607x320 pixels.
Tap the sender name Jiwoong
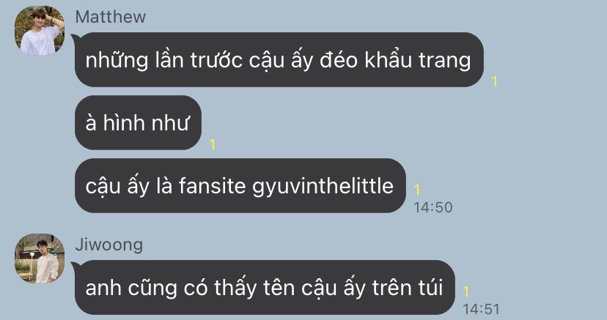(108, 245)
